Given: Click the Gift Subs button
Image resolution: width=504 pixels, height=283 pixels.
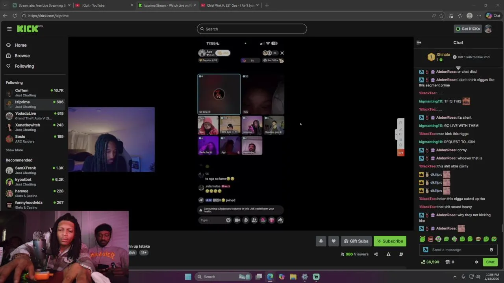Looking at the screenshot, I should [x=356, y=241].
